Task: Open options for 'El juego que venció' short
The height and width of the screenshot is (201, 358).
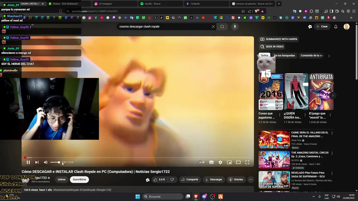Action: [330, 115]
